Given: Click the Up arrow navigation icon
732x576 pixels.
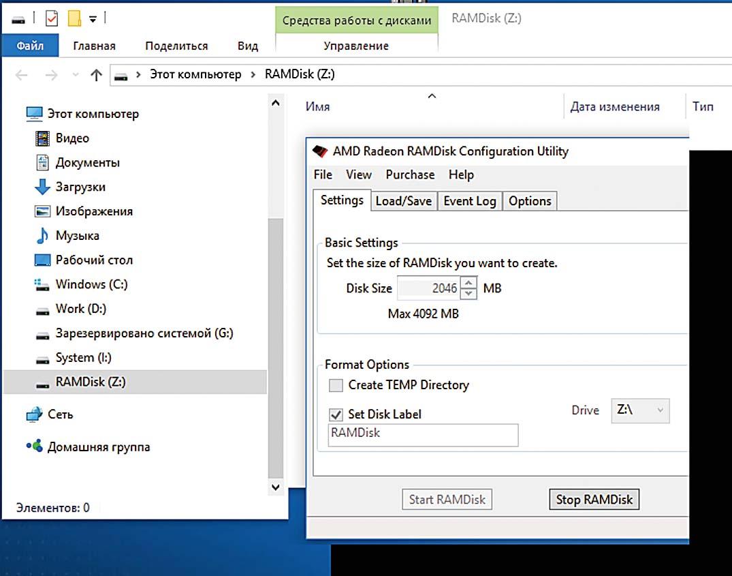Looking at the screenshot, I should click(96, 75).
